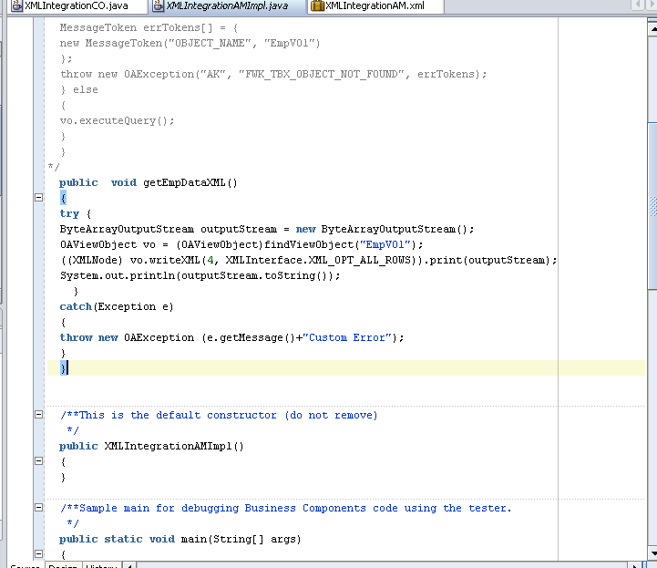
Task: Click the vertical scrollbar thumb
Action: tap(652, 205)
